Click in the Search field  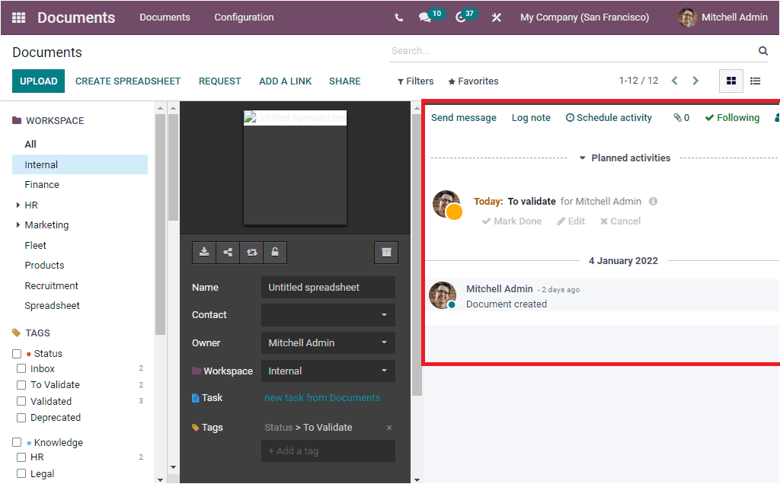[572, 51]
